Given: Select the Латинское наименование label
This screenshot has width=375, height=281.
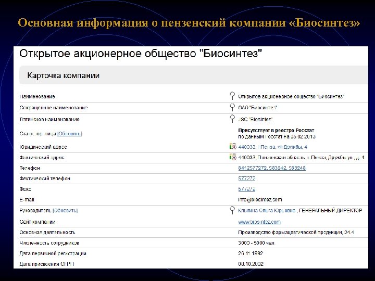Looking at the screenshot, I should coord(49,119).
